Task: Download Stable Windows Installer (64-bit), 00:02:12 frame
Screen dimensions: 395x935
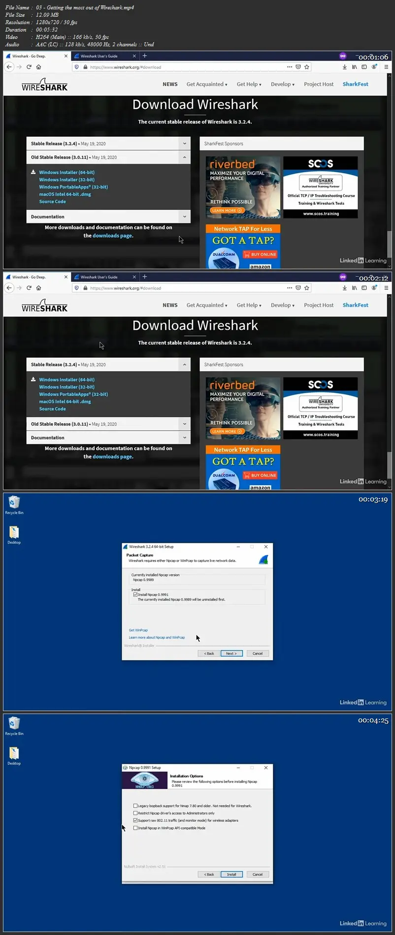Action: coord(67,379)
